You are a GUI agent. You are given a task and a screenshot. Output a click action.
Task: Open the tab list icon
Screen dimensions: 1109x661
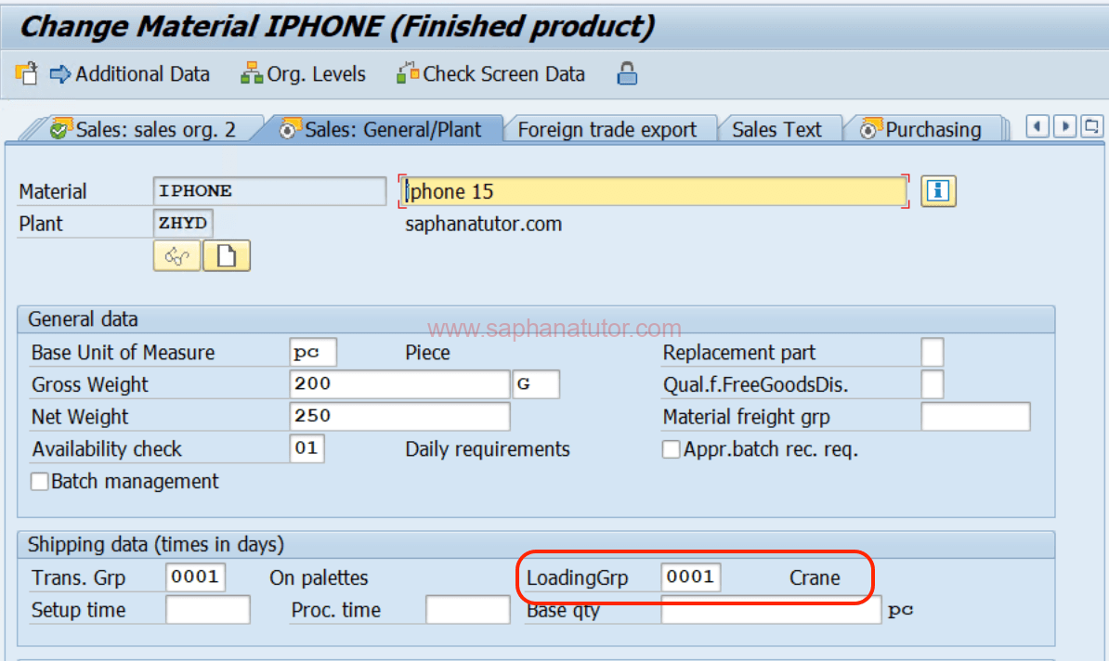[x=1092, y=127]
